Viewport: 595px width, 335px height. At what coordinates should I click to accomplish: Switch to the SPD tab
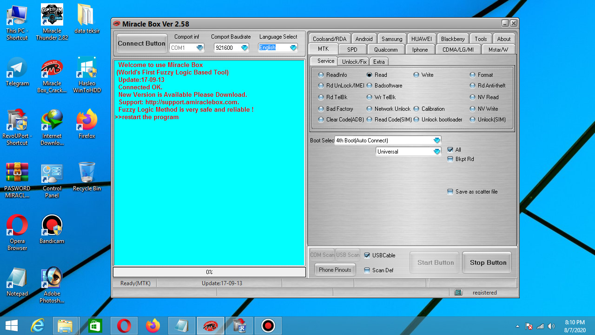(x=352, y=49)
